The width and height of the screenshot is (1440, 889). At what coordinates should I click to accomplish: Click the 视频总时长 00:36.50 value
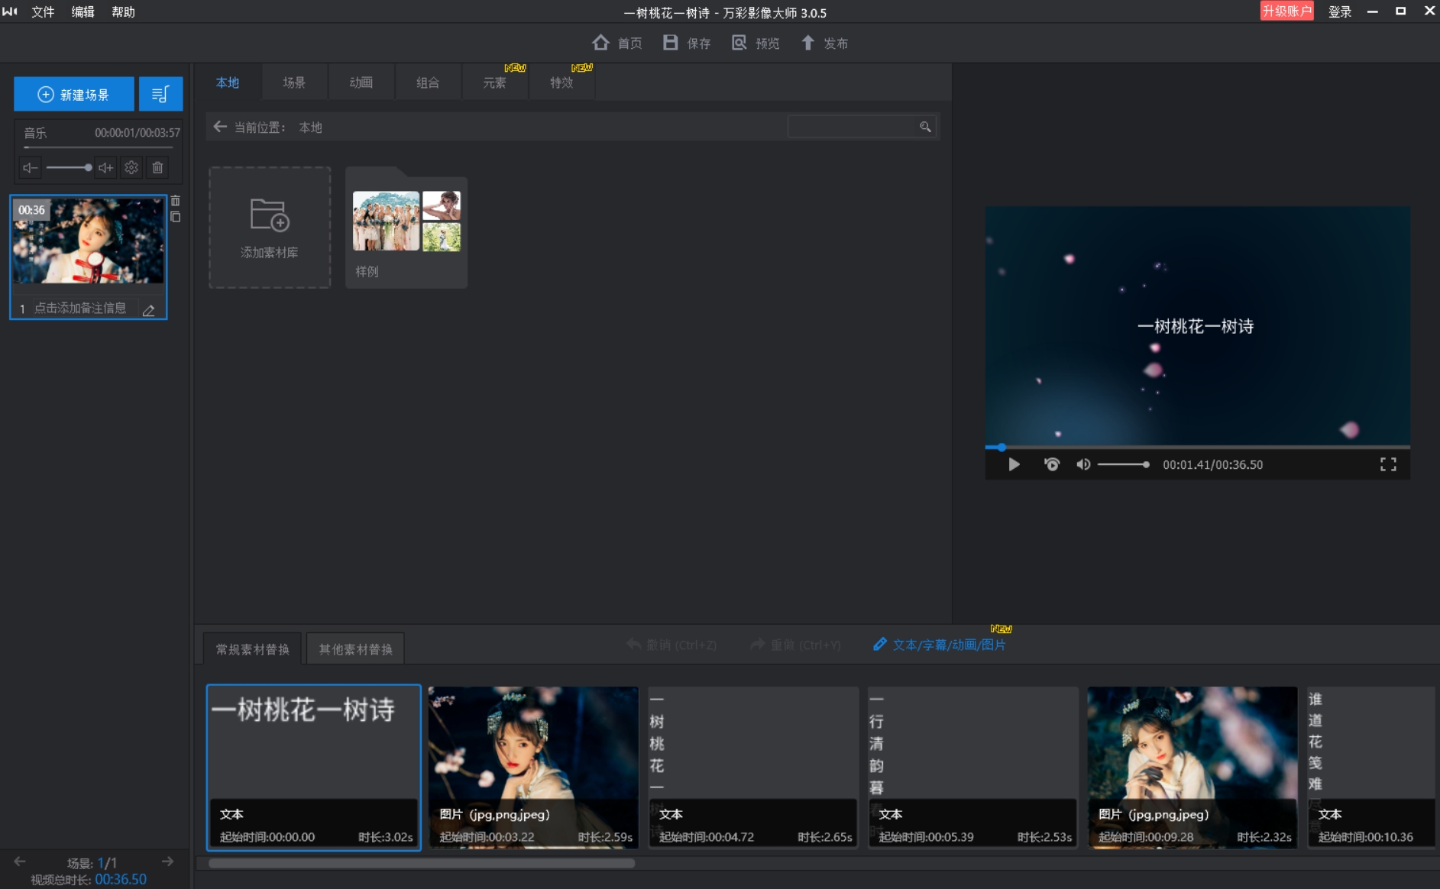pyautogui.click(x=121, y=879)
